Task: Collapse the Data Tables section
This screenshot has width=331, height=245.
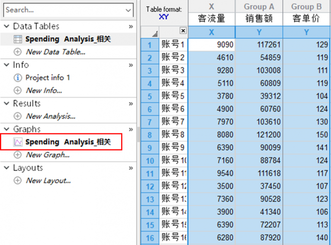Action: pyautogui.click(x=7, y=26)
